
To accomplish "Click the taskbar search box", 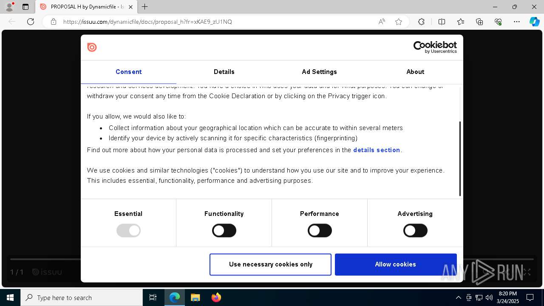I will click(x=82, y=297).
